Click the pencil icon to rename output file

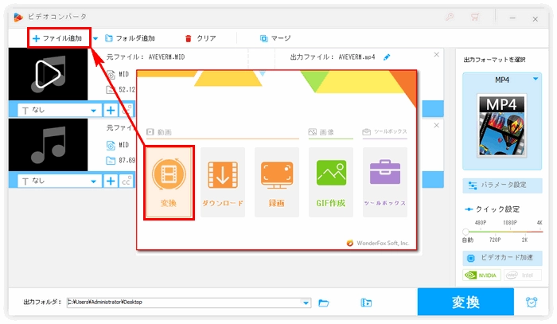388,57
